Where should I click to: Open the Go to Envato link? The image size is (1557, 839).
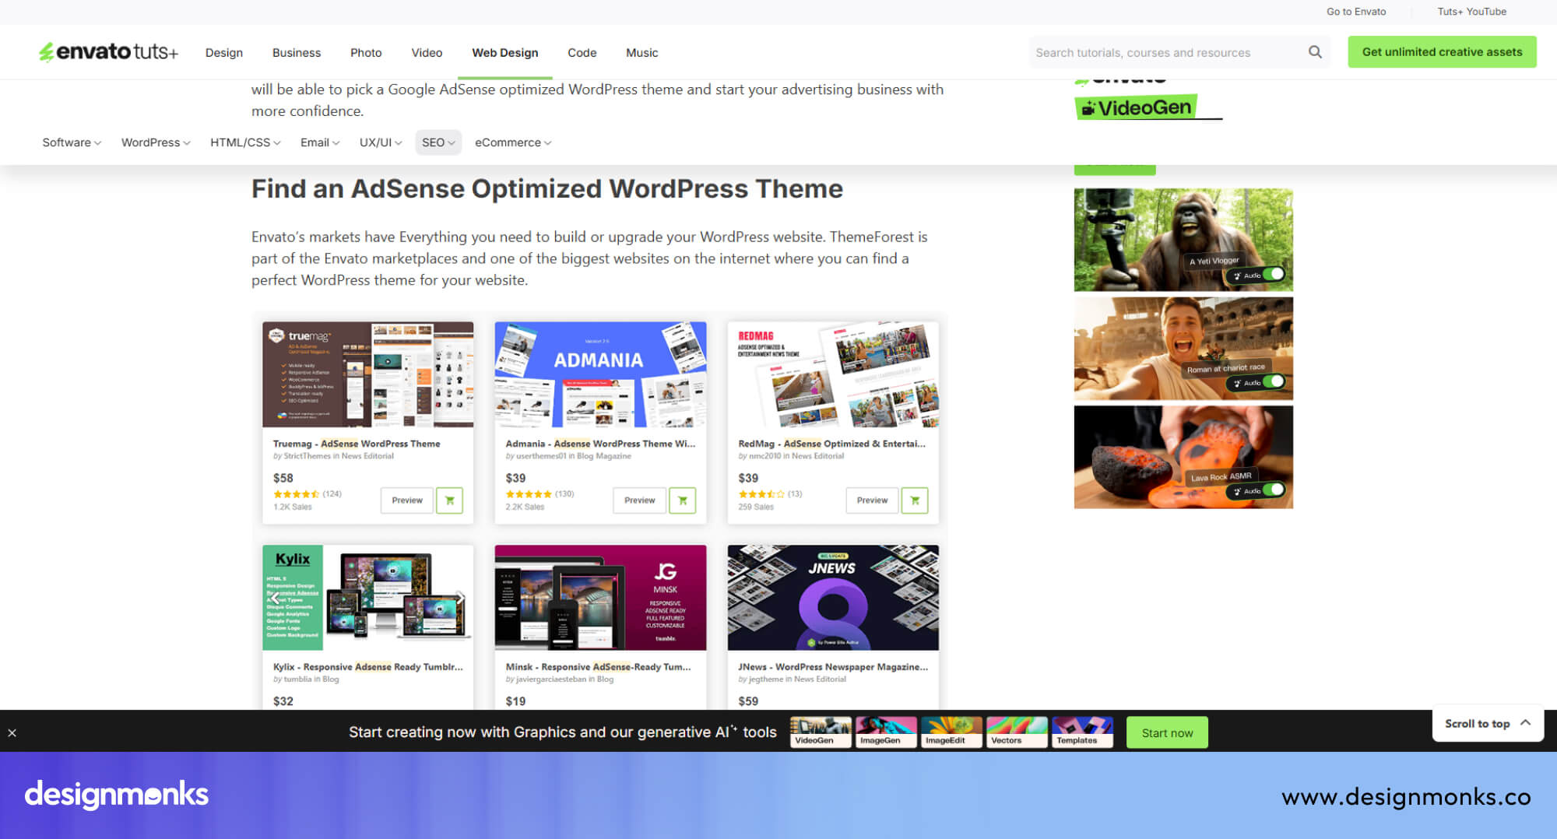click(1356, 12)
